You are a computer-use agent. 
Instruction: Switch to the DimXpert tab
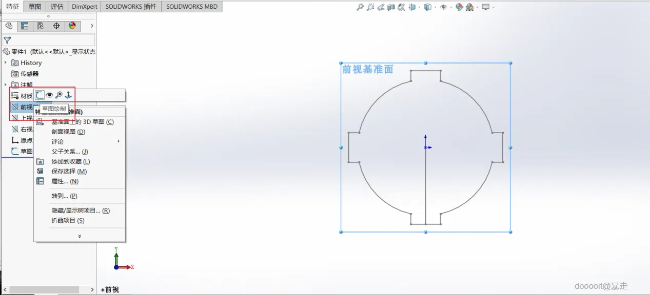point(83,7)
